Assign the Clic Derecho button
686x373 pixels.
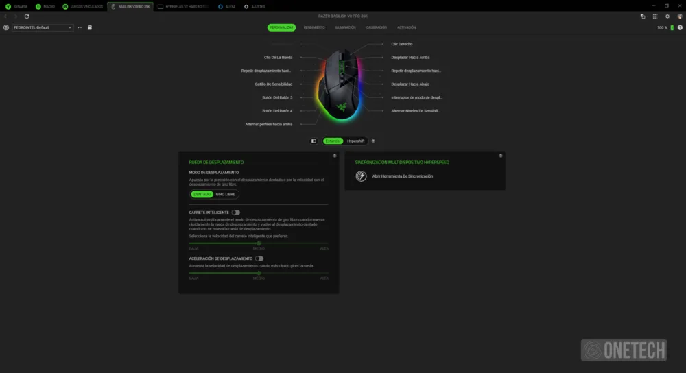pos(401,44)
